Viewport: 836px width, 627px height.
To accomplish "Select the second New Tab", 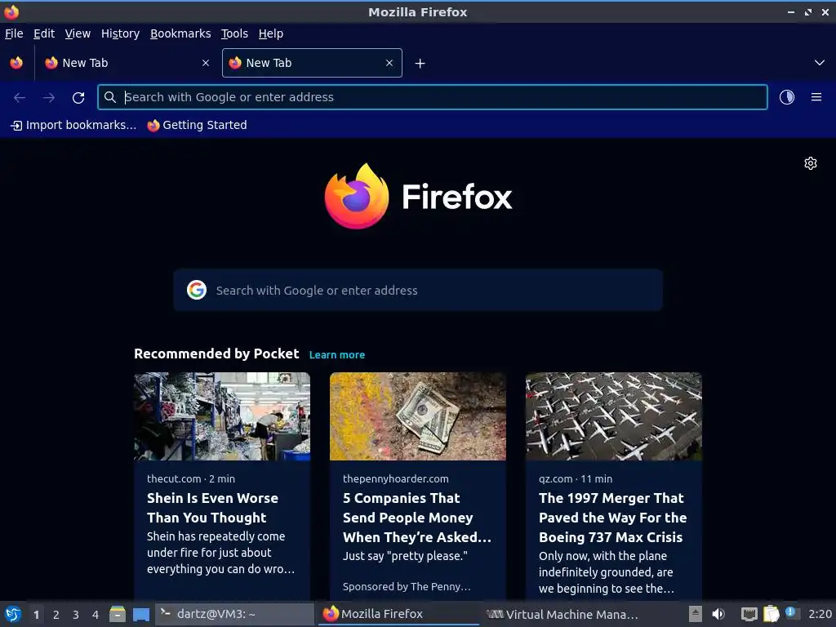I will coord(312,63).
